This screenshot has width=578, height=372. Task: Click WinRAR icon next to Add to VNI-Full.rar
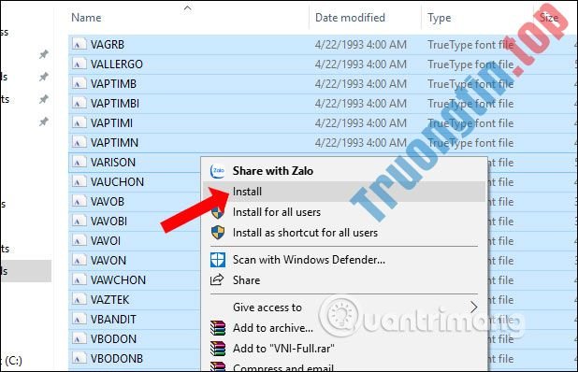[x=218, y=348]
